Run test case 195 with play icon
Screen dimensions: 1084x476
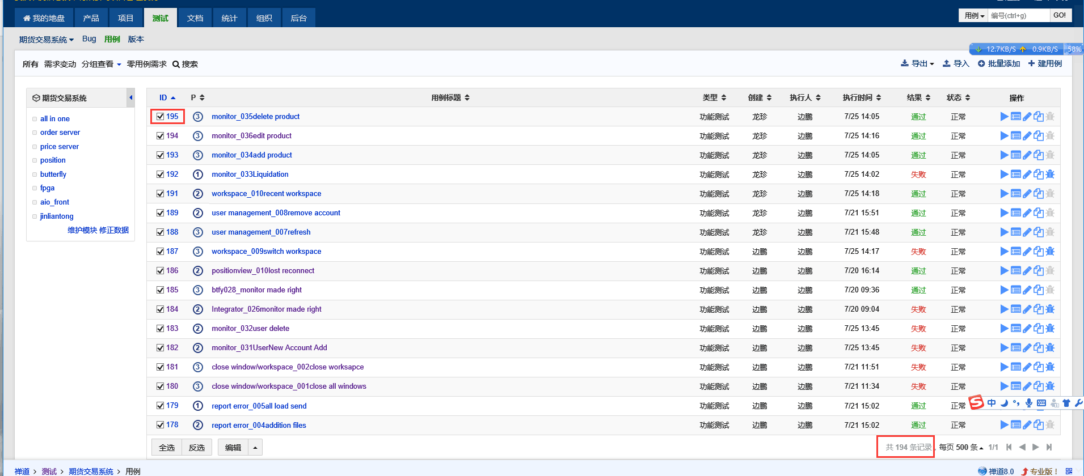[1004, 117]
